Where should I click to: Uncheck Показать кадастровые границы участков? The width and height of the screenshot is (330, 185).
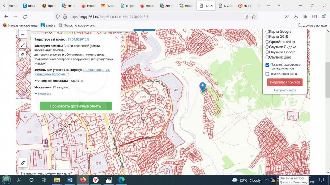pos(267,65)
